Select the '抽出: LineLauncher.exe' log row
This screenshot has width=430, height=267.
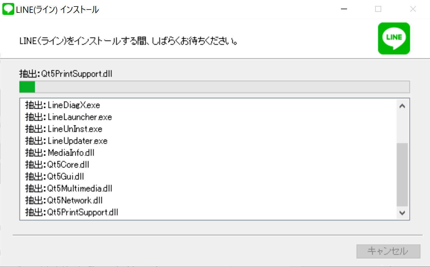pyautogui.click(x=208, y=117)
